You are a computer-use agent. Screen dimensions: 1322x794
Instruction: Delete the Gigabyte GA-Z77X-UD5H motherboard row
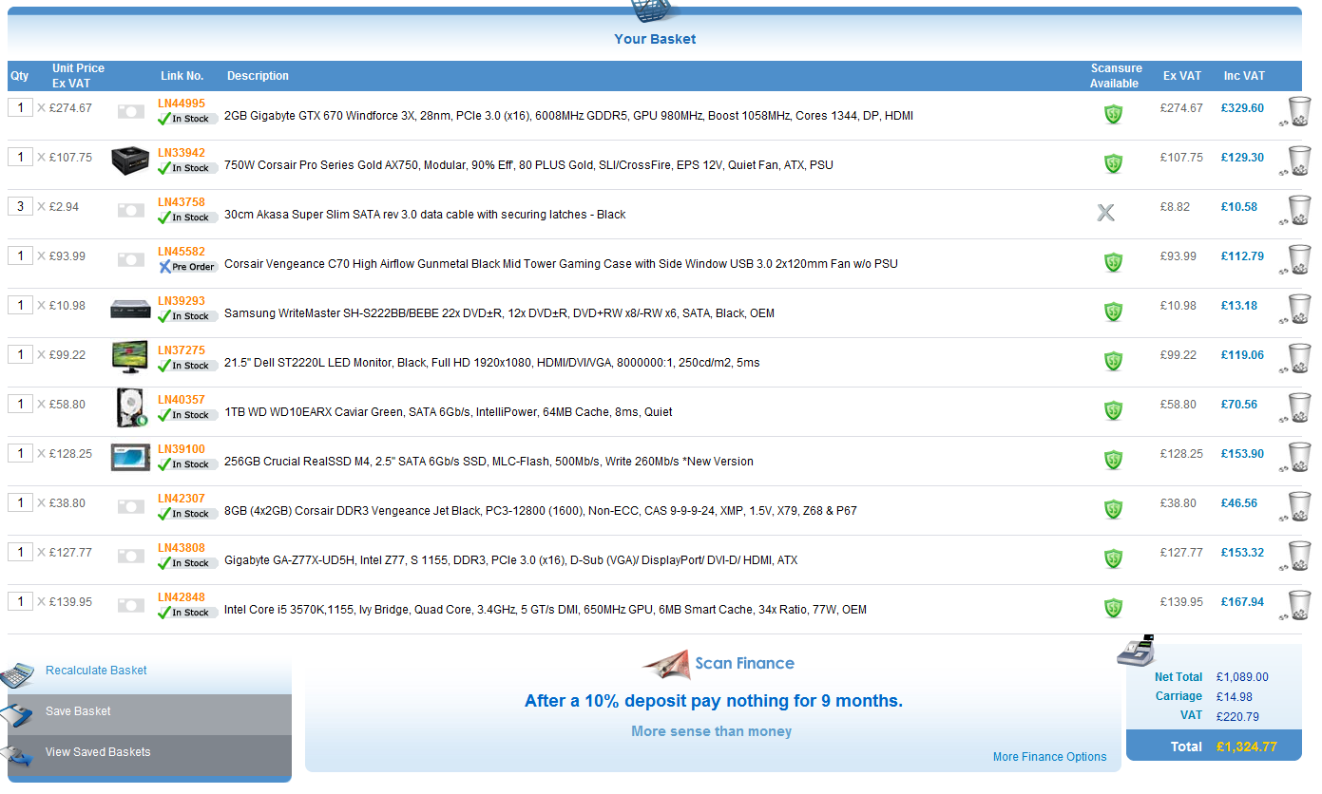[x=1296, y=556]
